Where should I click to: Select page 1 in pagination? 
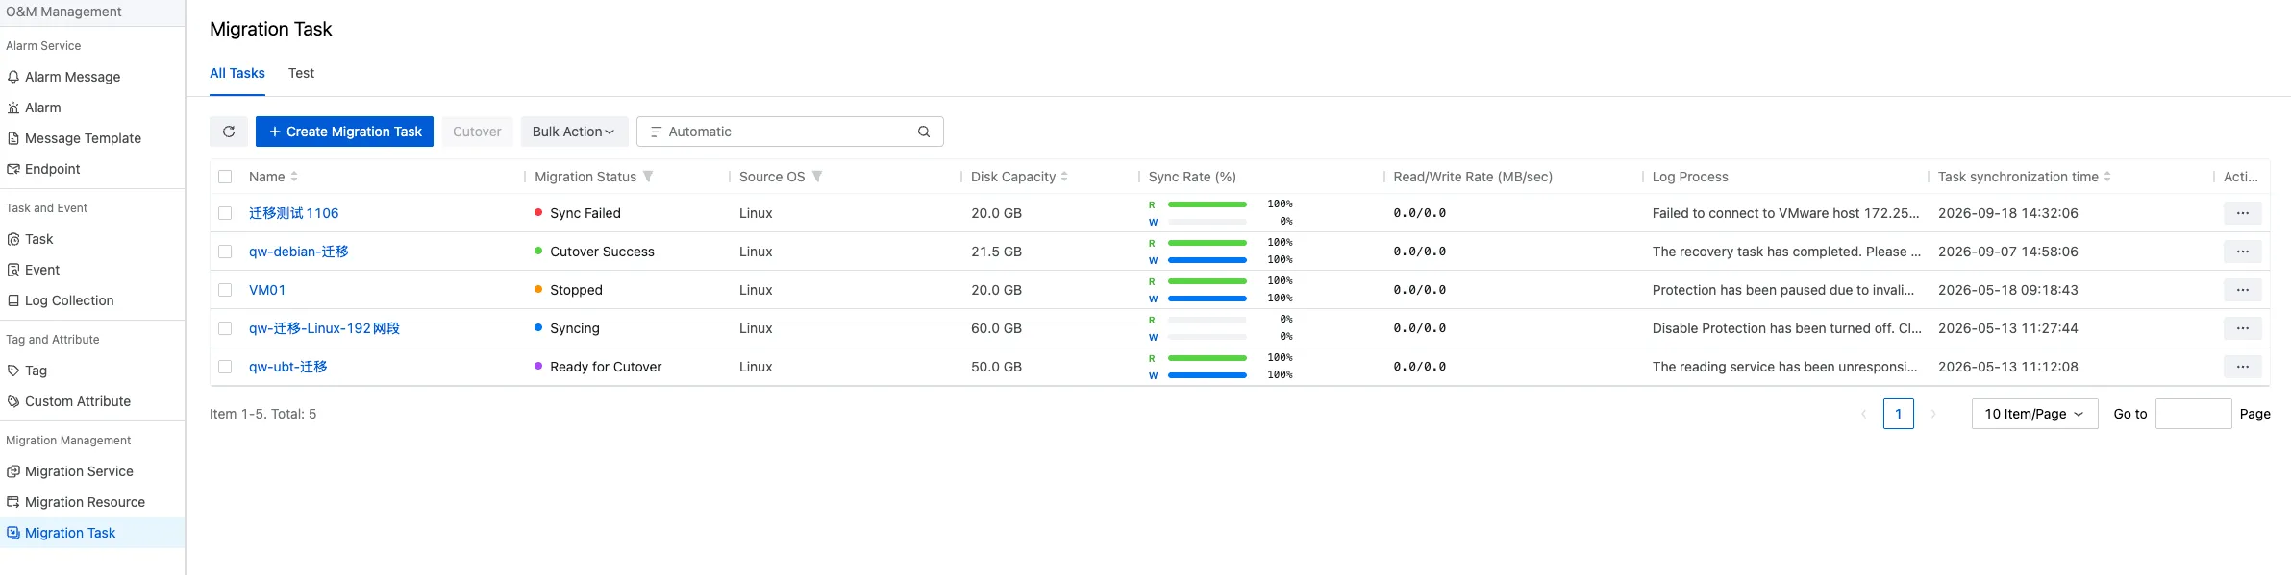(x=1898, y=414)
